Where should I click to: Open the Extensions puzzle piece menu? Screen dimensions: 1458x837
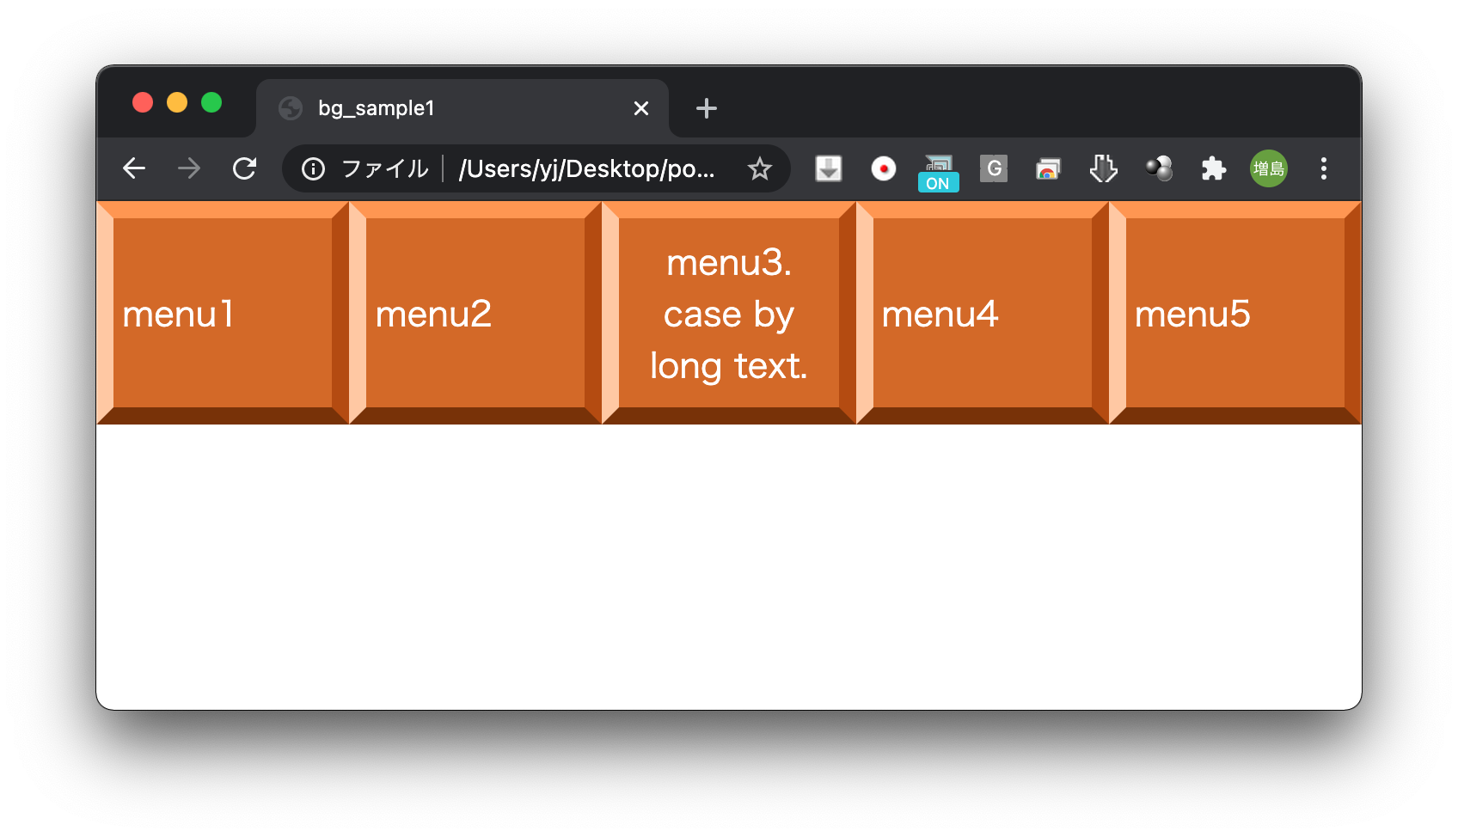1214,168
